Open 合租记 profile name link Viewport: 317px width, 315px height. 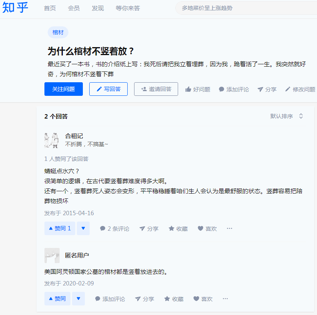point(74,136)
